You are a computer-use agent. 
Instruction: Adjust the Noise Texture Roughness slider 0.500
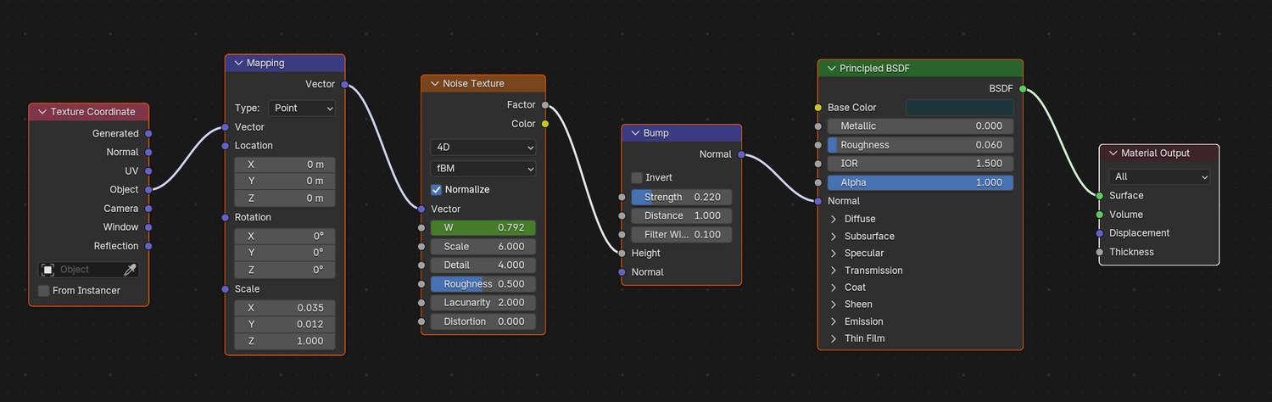(x=483, y=284)
